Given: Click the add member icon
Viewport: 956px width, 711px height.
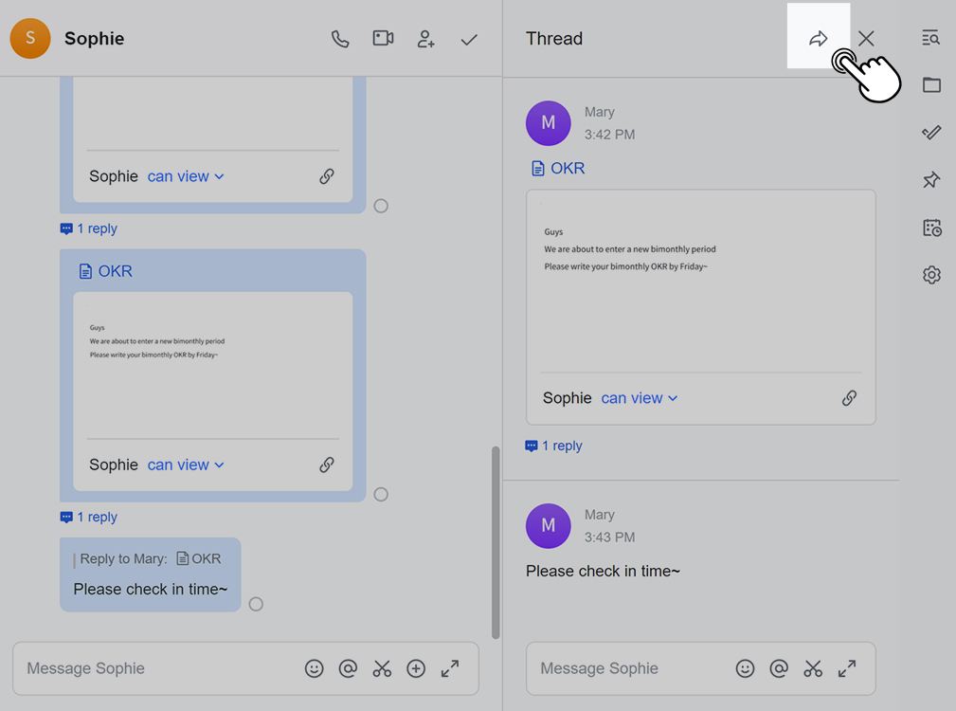Looking at the screenshot, I should point(426,39).
